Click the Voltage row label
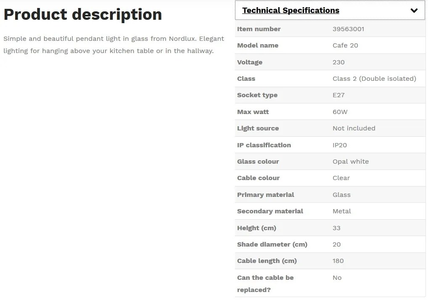Image resolution: width=428 pixels, height=300 pixels. [x=250, y=62]
